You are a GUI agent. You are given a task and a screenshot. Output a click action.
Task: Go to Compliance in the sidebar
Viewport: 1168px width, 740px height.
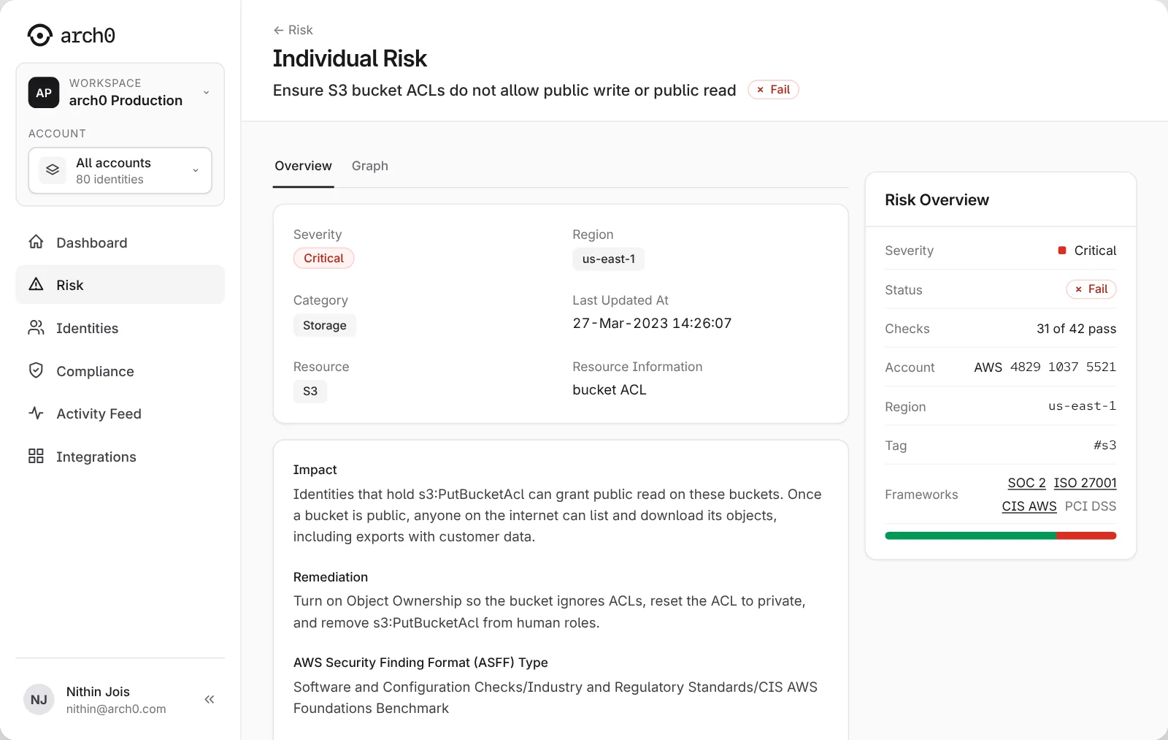point(120,371)
